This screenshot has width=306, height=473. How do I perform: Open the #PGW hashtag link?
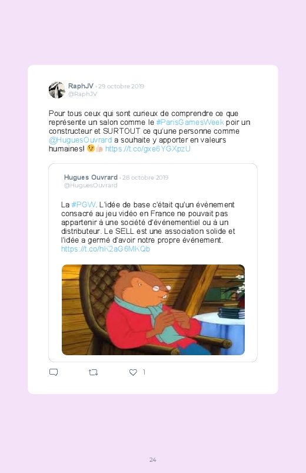tap(83, 204)
